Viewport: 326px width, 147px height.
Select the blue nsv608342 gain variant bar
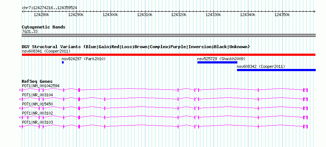[276, 70]
